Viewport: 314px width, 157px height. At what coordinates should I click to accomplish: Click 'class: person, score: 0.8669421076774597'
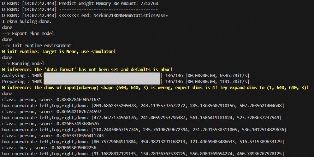coord(52,112)
